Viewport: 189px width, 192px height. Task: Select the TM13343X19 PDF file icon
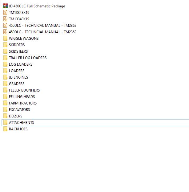[5, 12]
